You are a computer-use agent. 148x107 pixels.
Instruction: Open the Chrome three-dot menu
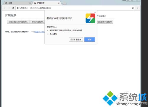coord(138,8)
